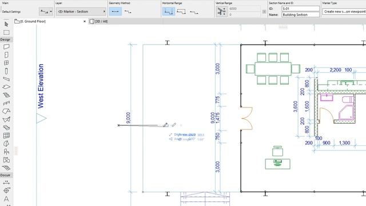Viewport: 366px width, 206px height.
Task: Activate the Level Dimension tool
Action: 6,191
